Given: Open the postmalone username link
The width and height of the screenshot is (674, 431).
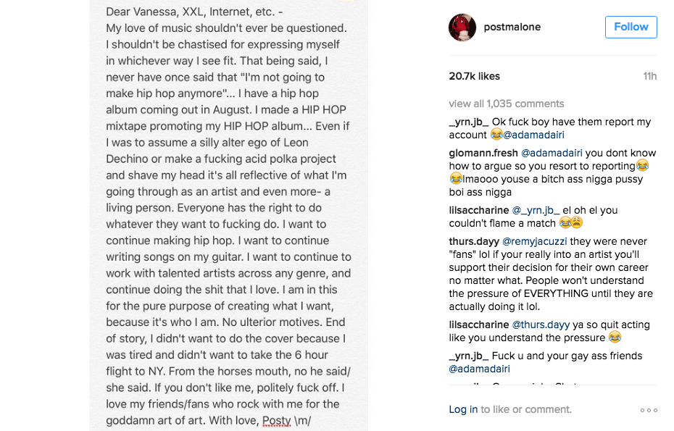Looking at the screenshot, I should coord(513,28).
